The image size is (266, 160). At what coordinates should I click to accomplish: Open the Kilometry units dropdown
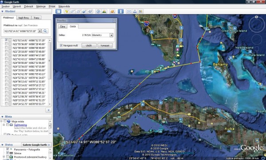click(111, 35)
